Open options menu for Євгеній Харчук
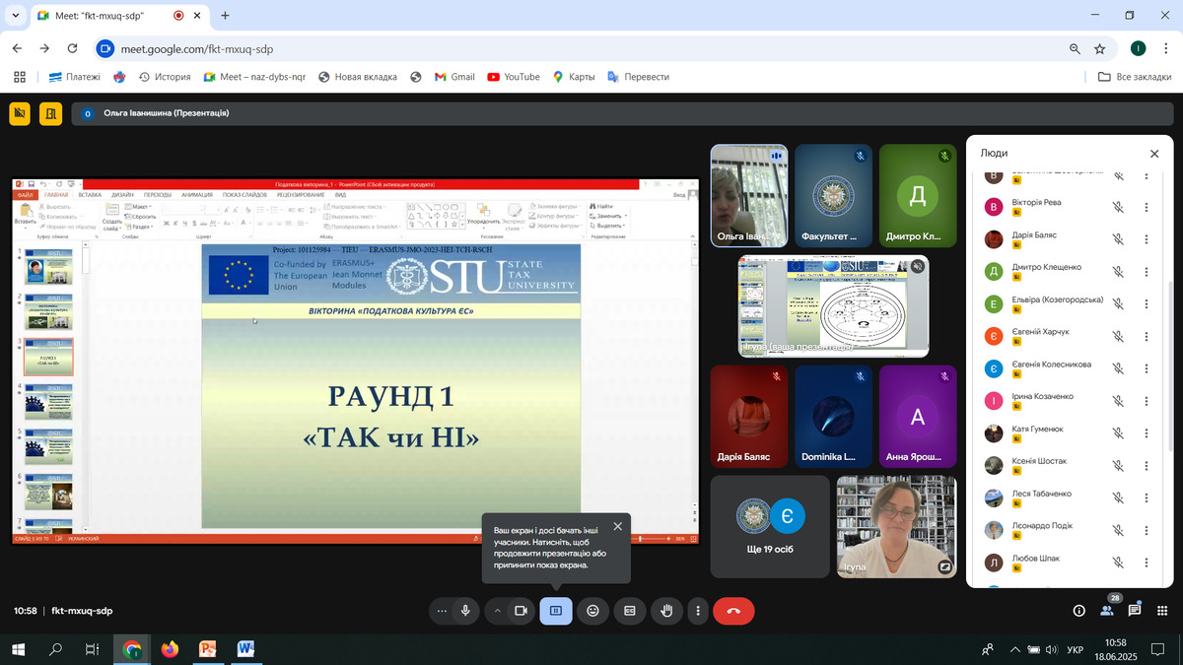 [x=1147, y=336]
